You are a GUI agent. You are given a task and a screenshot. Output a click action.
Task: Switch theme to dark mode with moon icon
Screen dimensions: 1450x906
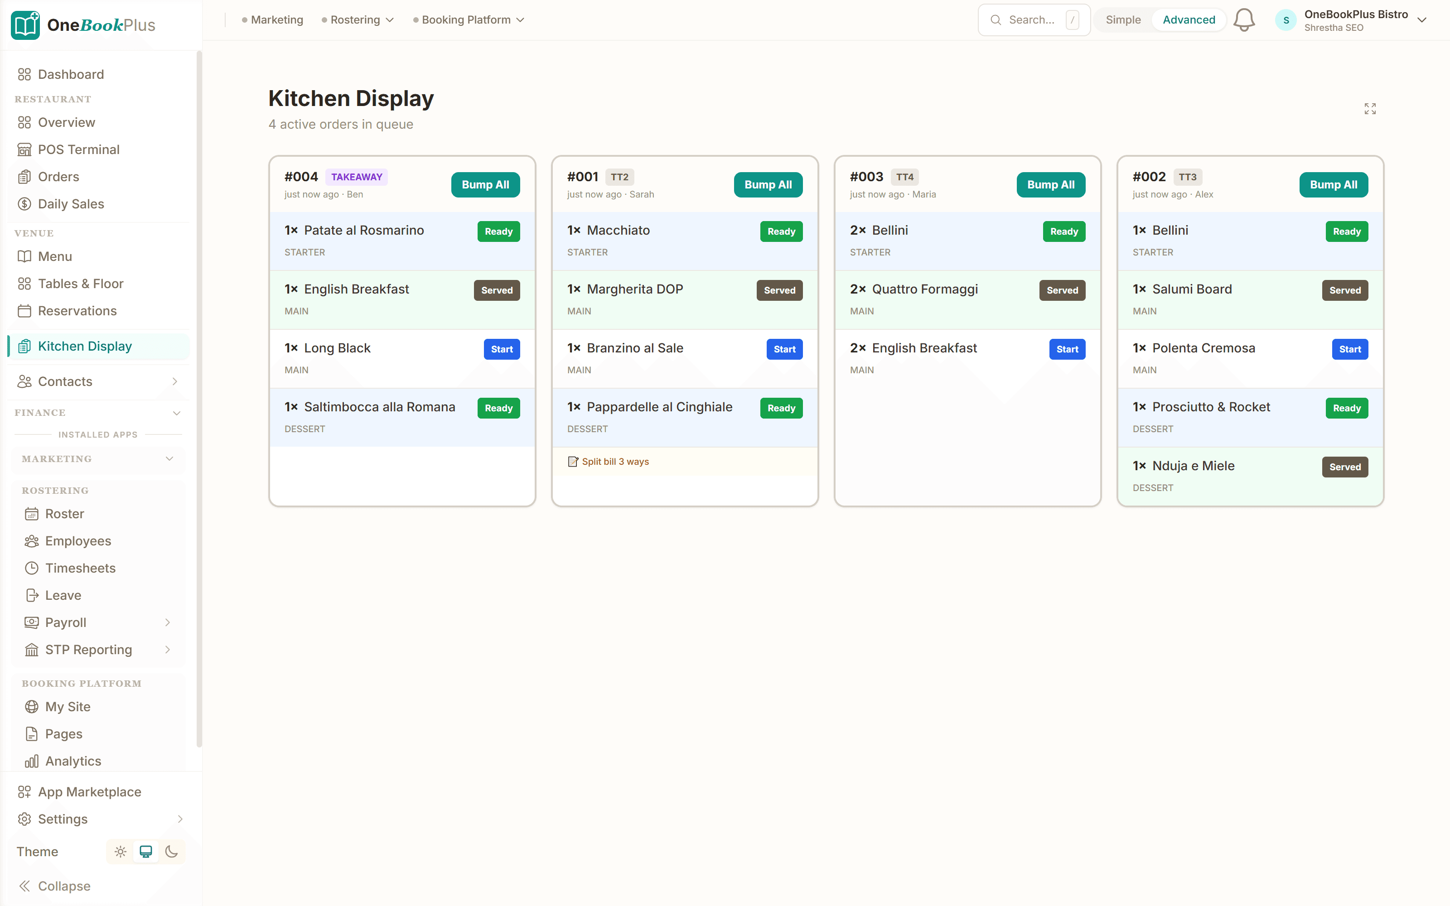(x=172, y=851)
